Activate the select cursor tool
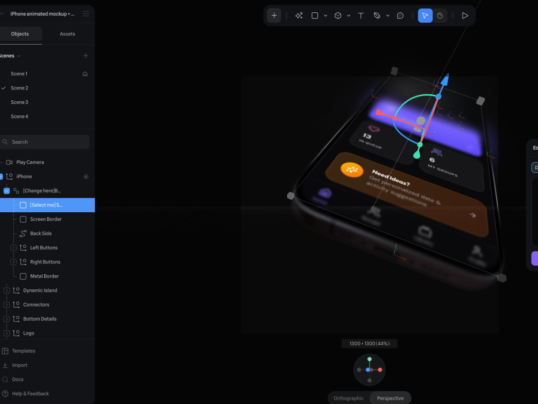 point(425,16)
